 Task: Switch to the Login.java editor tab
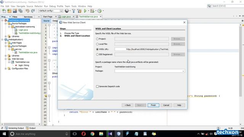66,17
